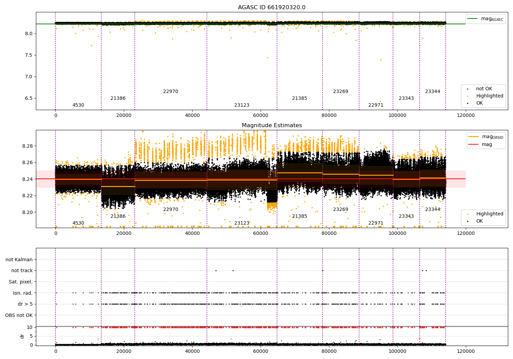Click obsid label 22970 in Magnitude Estimates plot
The height and width of the screenshot is (359, 513).
click(171, 210)
